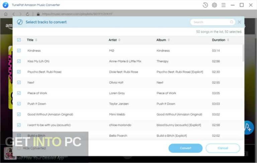Sort tracks by Duration column
The width and height of the screenshot is (257, 163).
tap(221, 40)
